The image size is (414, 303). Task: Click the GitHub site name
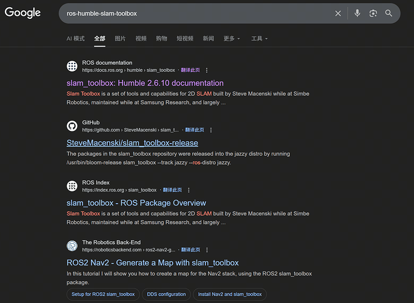91,122
